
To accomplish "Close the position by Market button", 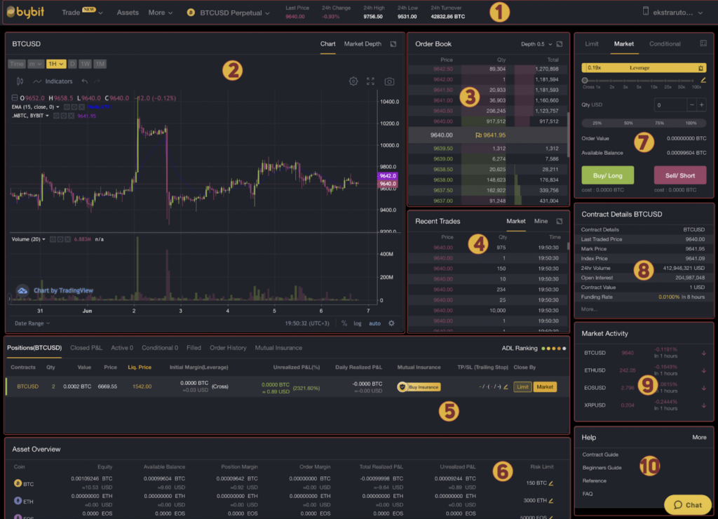I will [544, 386].
